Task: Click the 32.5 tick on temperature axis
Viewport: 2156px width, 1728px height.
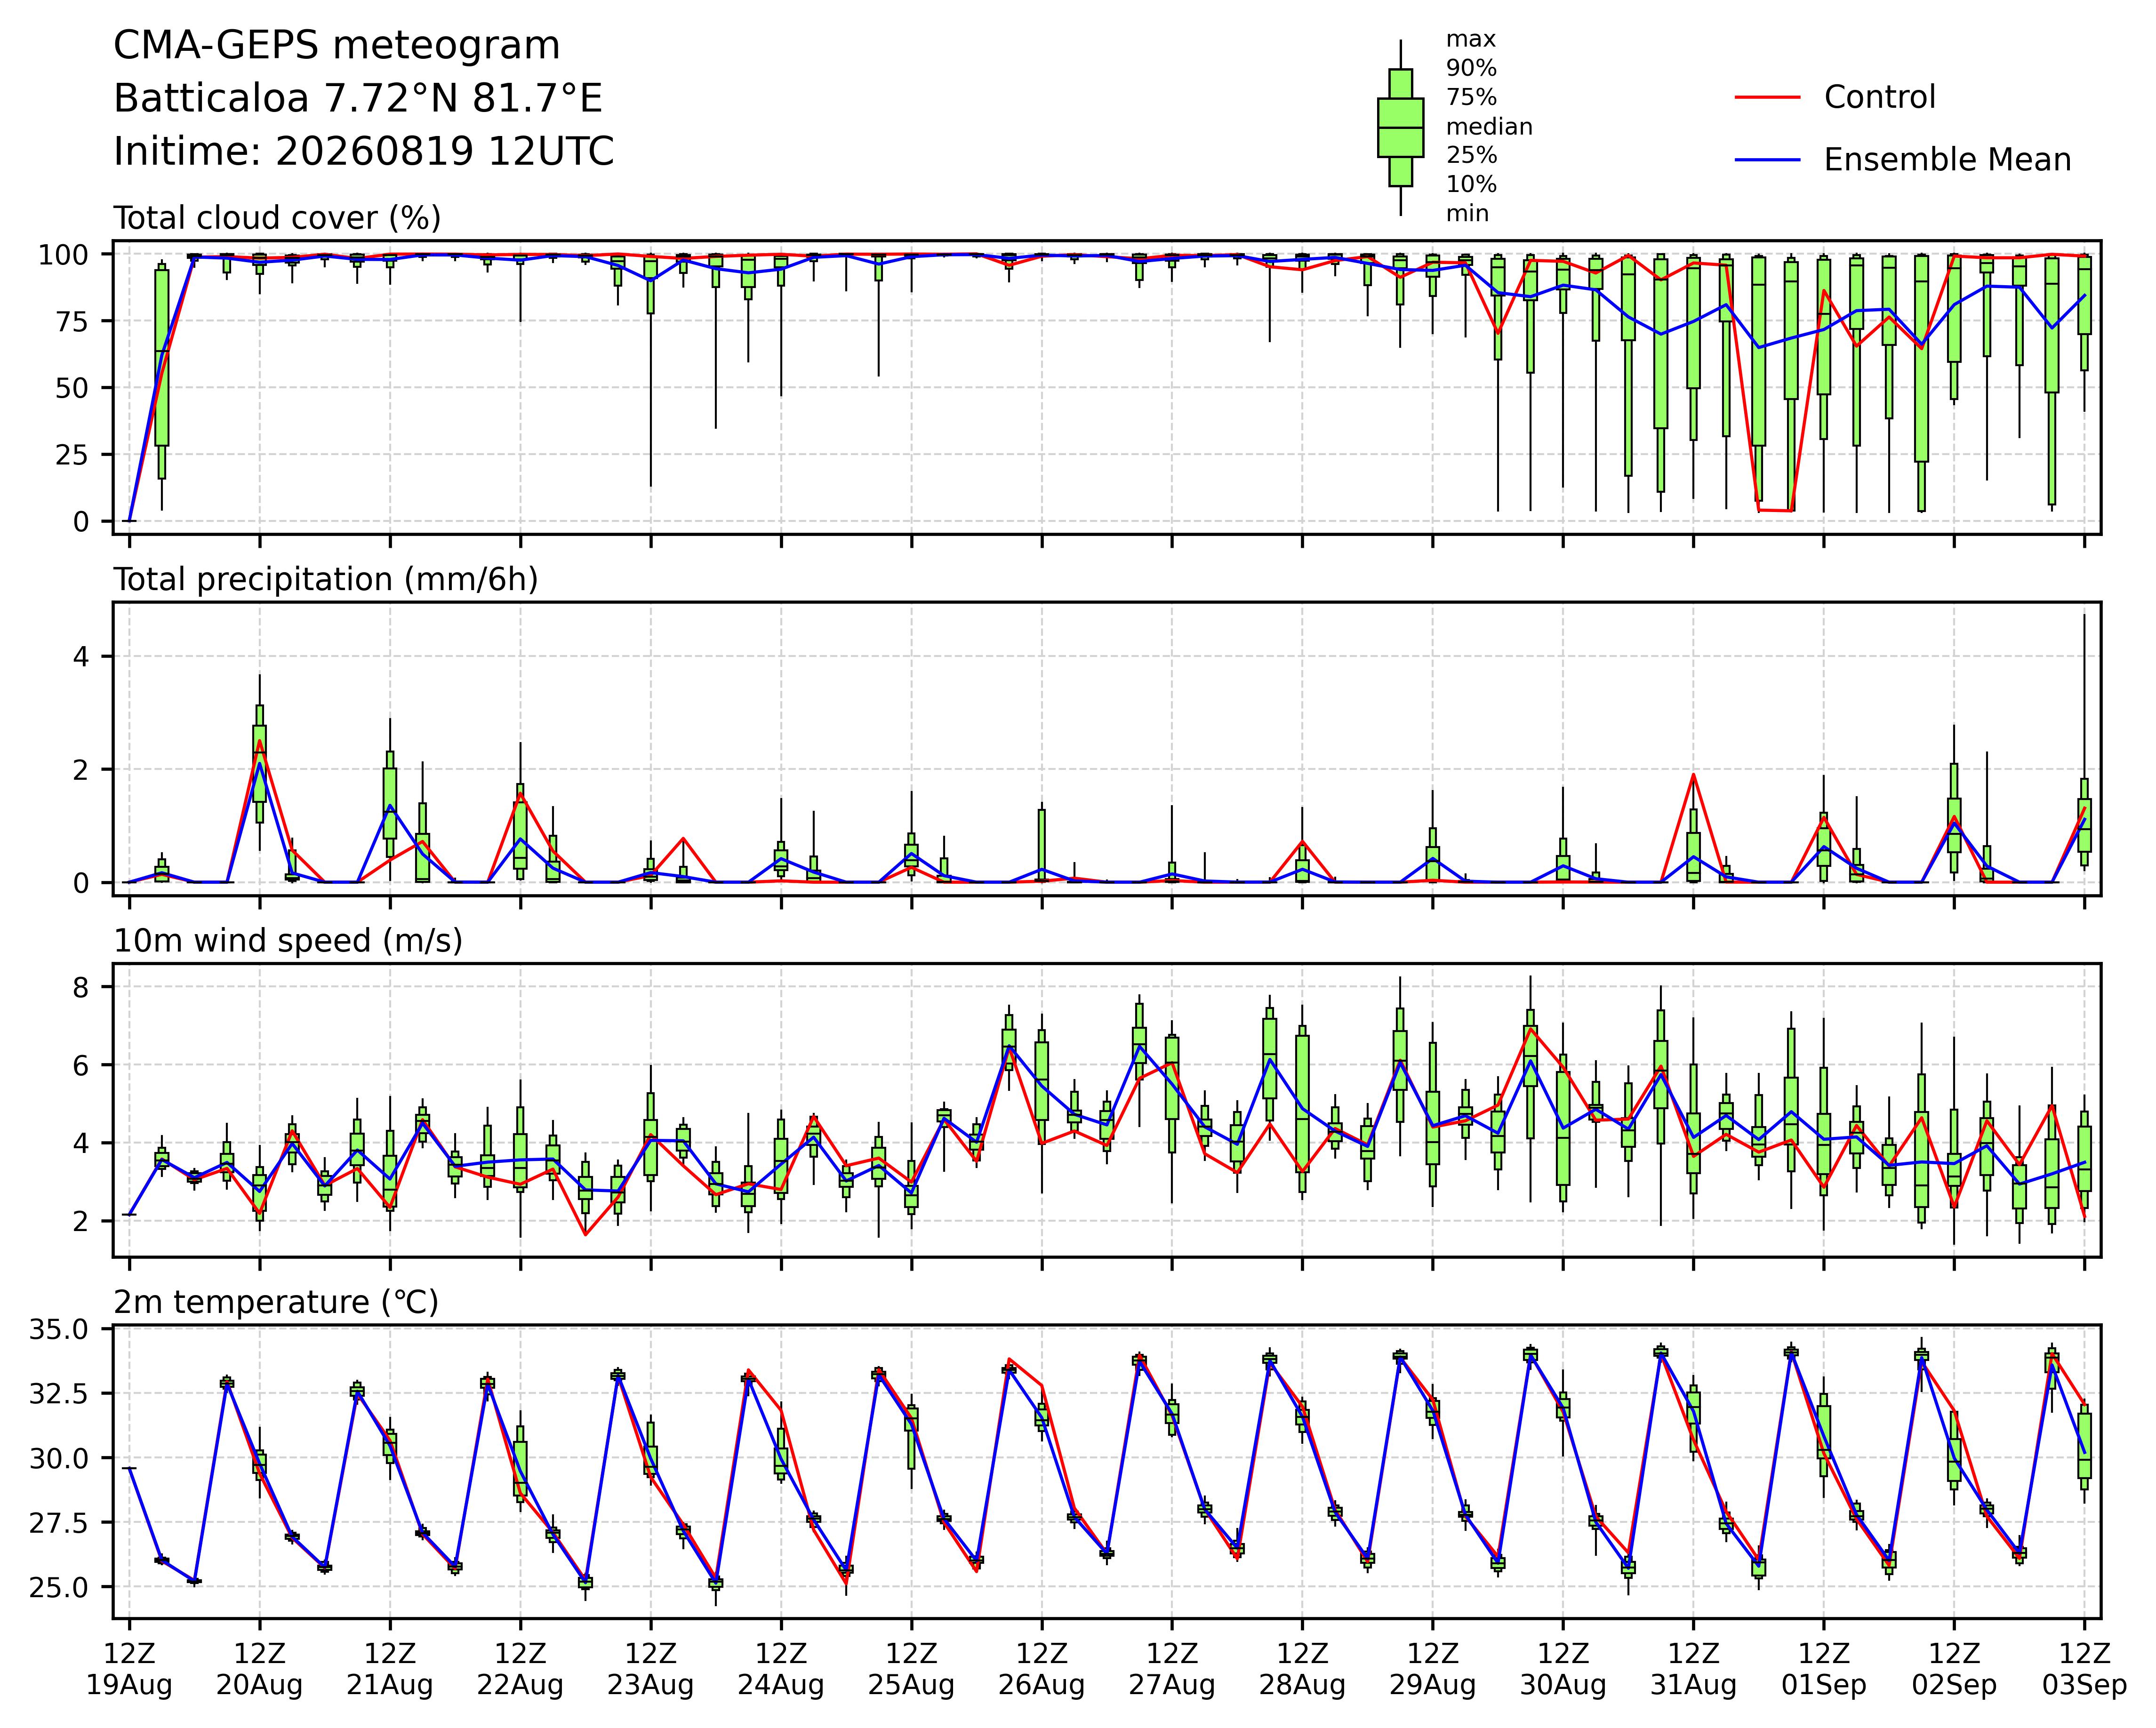Action: [60, 1394]
